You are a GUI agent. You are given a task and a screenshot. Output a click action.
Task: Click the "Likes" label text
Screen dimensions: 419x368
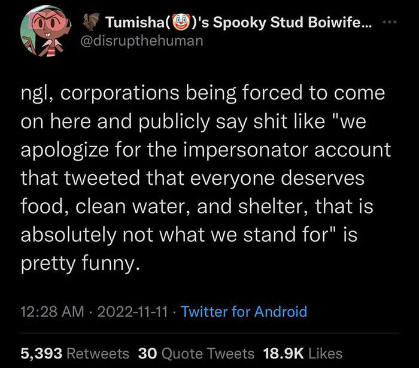325,352
